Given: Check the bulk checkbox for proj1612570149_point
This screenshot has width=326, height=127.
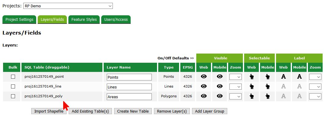Looking at the screenshot, I should click(13, 77).
